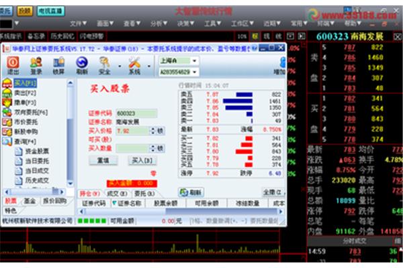Image resolution: width=403 pixels, height=268 pixels.
Task: Click the horizontal scrollbar under holdings table
Action: pos(181,212)
